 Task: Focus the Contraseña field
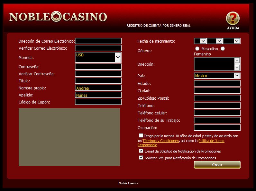tap(98, 67)
